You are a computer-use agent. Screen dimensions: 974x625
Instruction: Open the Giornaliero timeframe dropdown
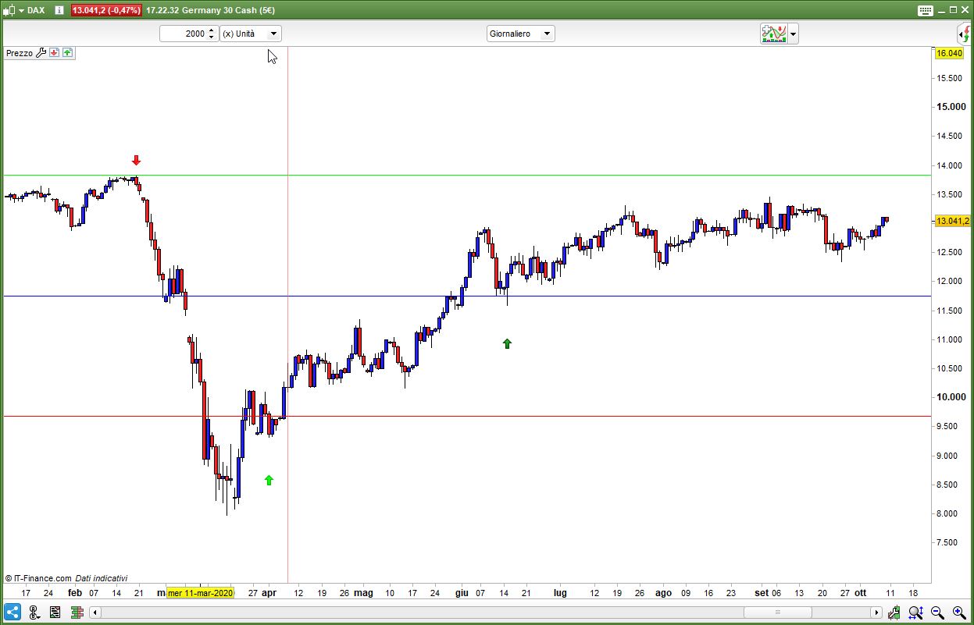[x=520, y=34]
